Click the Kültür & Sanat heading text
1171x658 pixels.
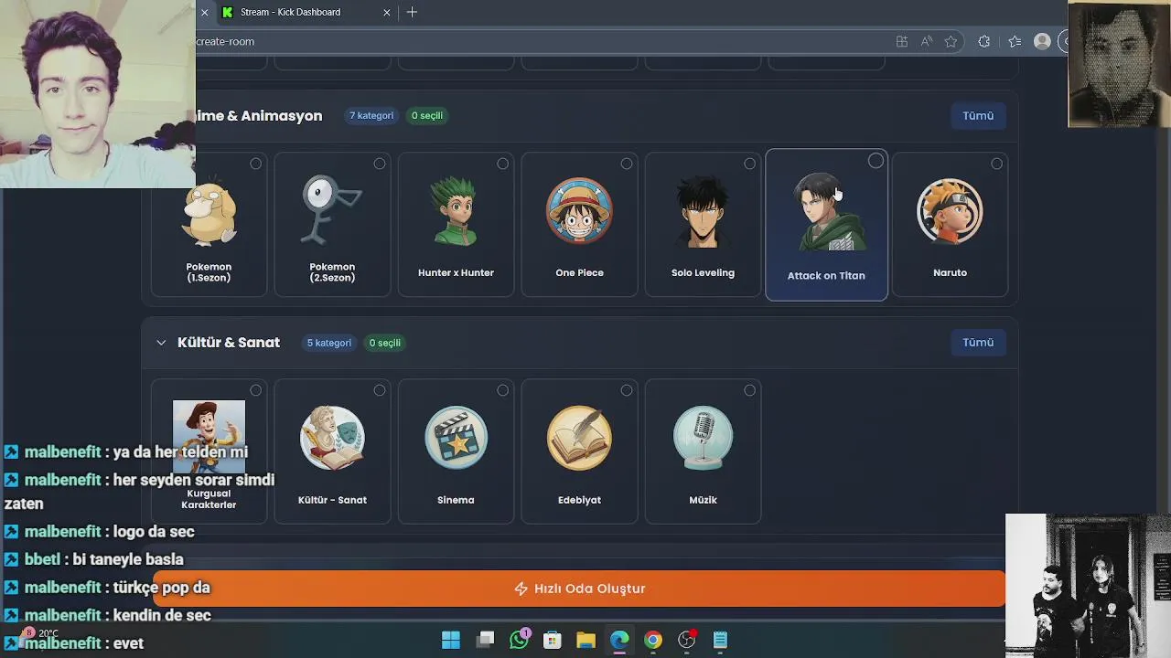tap(229, 343)
